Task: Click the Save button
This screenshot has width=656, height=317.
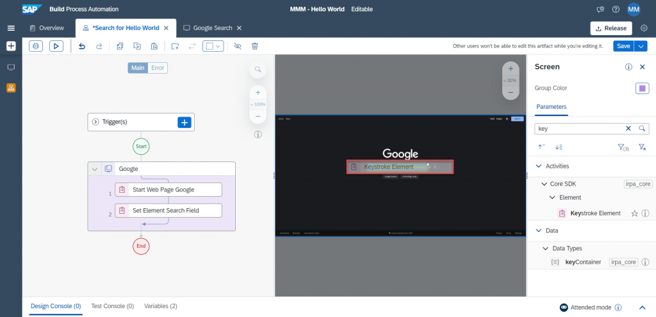Action: (x=623, y=46)
